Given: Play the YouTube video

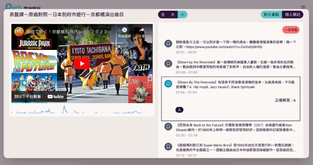Looking at the screenshot, I should point(82,63).
